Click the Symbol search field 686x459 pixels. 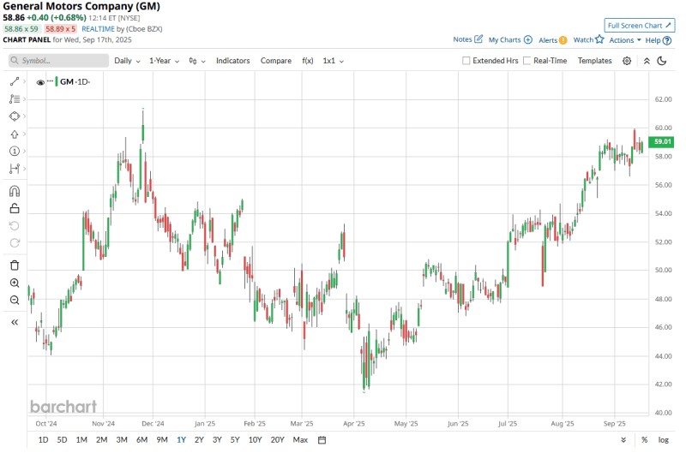58,61
